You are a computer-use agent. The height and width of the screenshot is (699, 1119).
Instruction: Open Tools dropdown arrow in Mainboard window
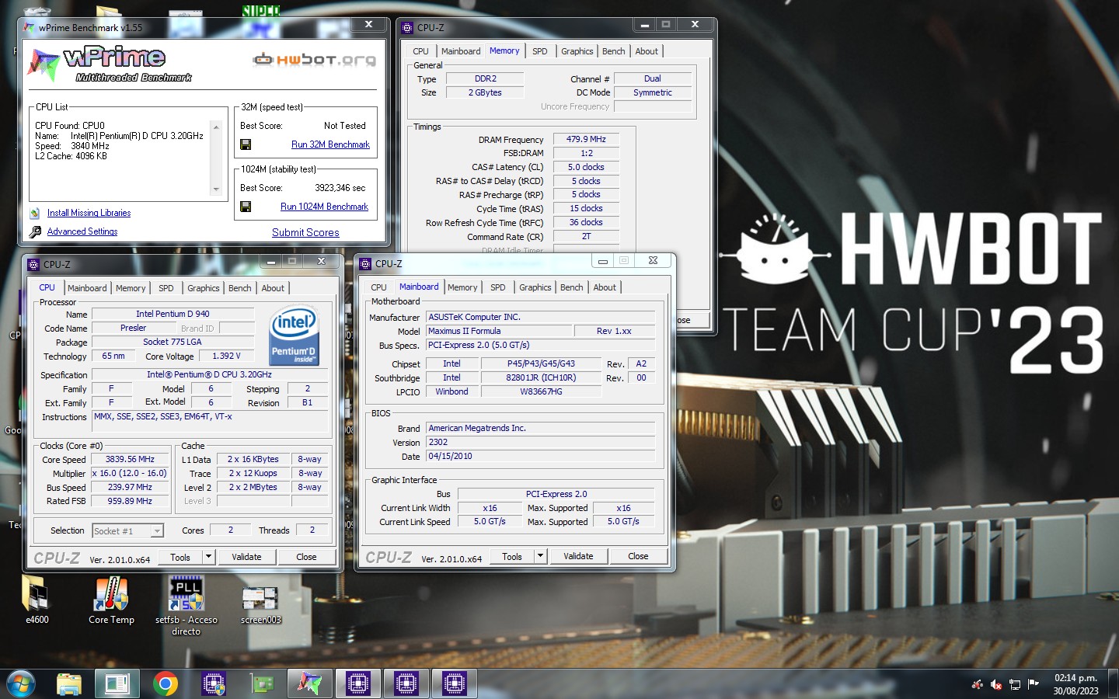point(540,556)
